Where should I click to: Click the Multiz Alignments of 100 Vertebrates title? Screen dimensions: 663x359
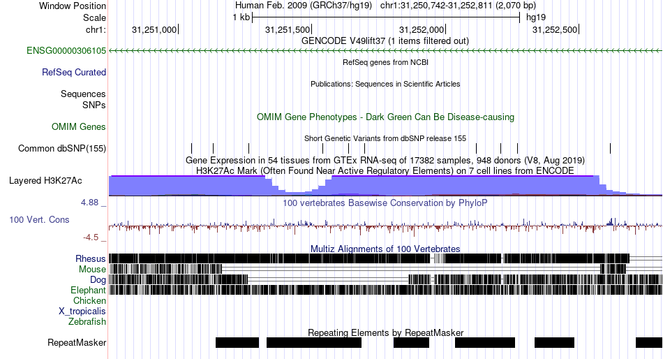385,249
